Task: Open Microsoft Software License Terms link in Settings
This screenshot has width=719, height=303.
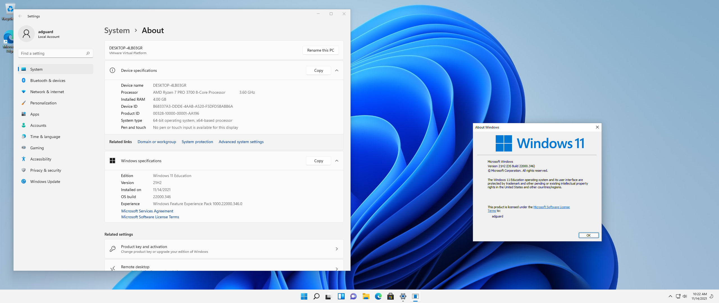Action: (x=150, y=217)
